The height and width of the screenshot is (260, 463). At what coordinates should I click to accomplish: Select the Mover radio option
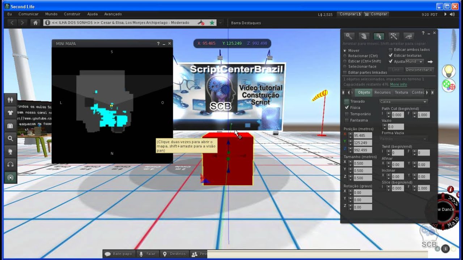(345, 51)
